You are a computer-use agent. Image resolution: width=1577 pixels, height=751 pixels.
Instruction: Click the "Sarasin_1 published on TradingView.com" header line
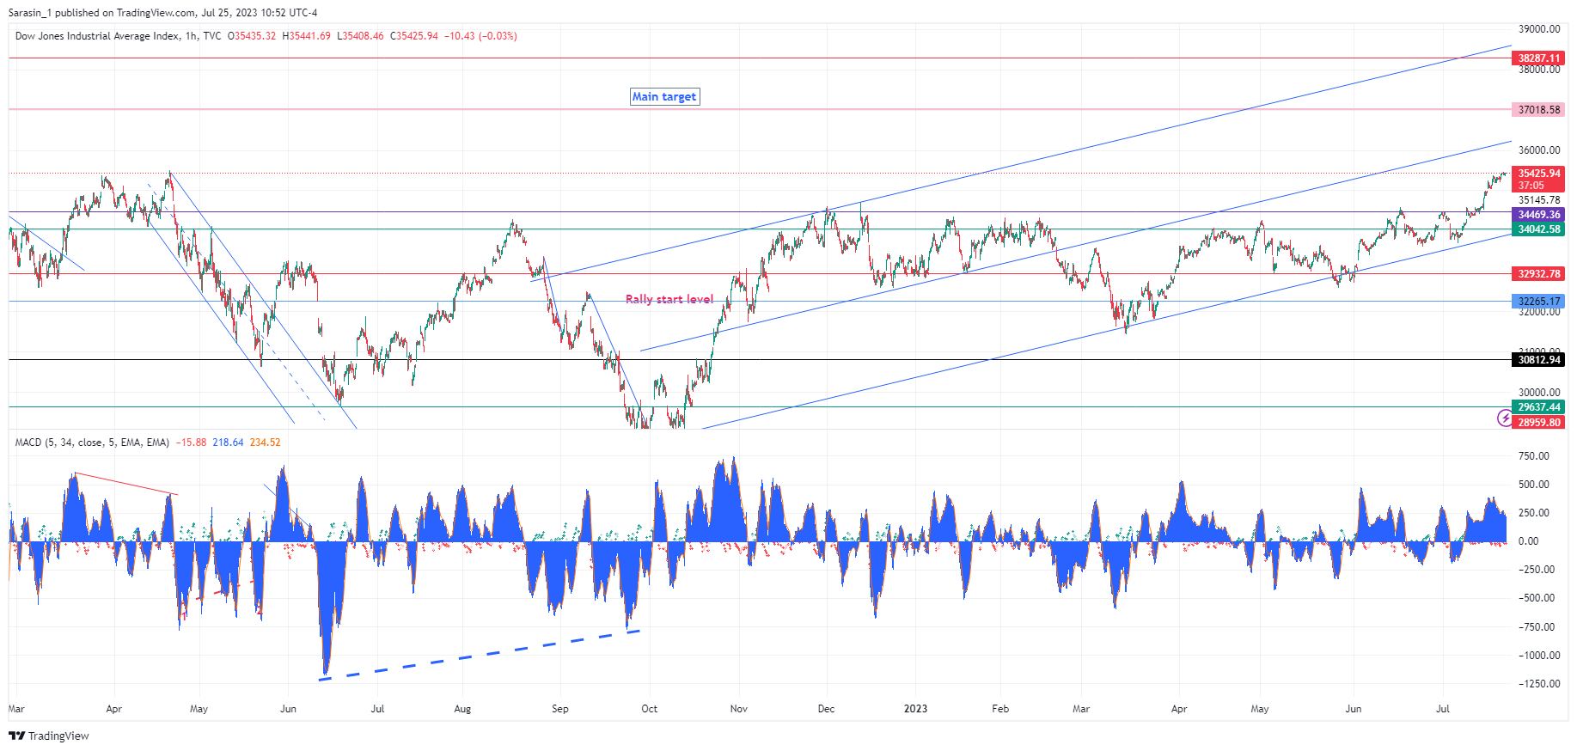pos(162,13)
